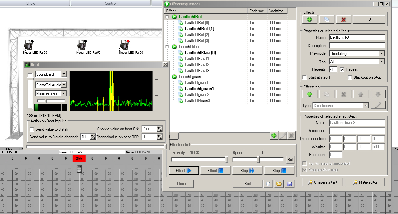Viewport: 398px width, 214px height.
Task: Add a new effect with green plus
Action: [x=310, y=20]
